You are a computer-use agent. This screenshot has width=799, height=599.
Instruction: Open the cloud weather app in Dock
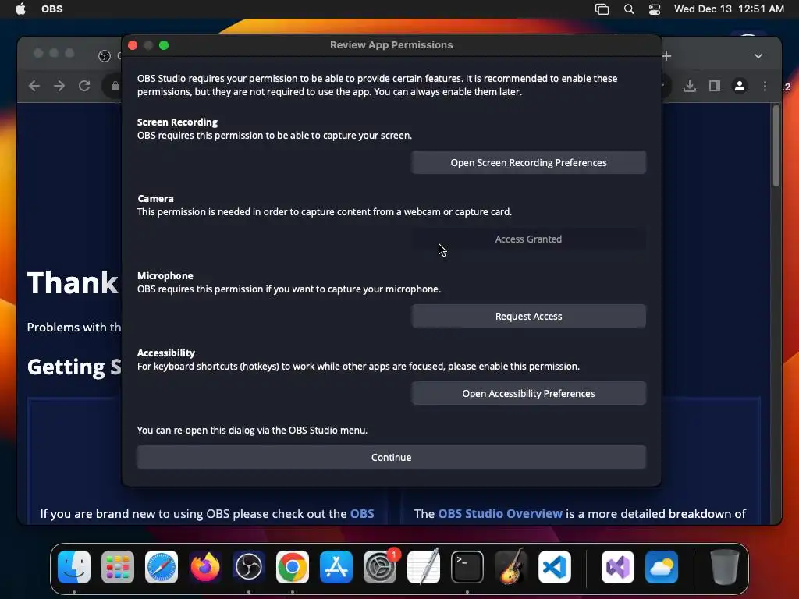click(x=662, y=567)
